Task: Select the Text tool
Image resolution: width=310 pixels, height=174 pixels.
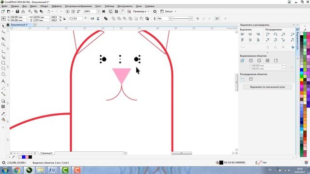Action: coord(3,81)
